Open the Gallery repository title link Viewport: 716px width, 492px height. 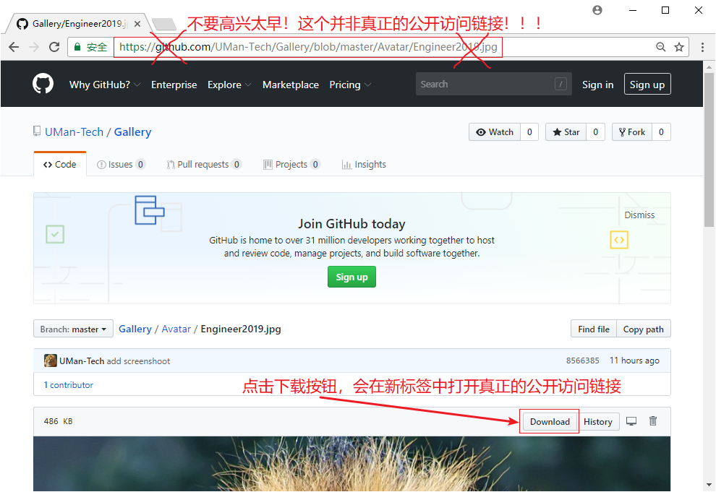click(132, 131)
